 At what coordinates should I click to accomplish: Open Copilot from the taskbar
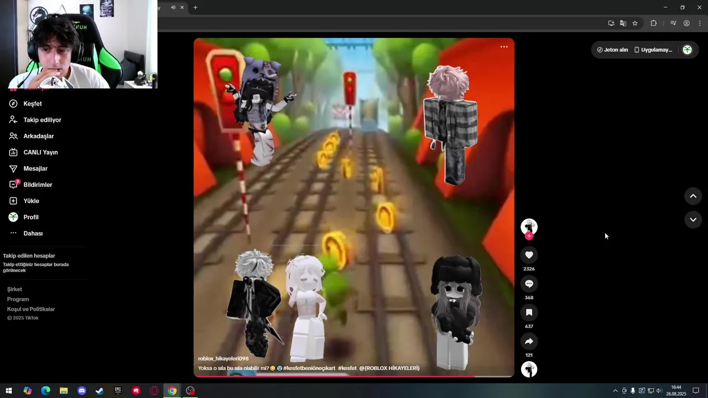[28, 391]
